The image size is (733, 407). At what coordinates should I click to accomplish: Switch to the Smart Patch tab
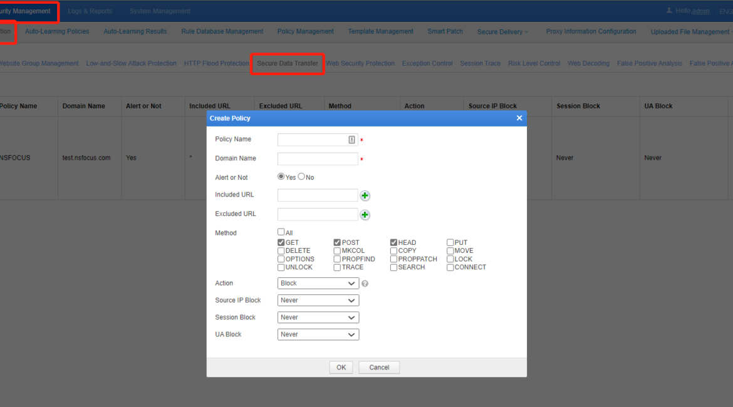click(x=445, y=31)
